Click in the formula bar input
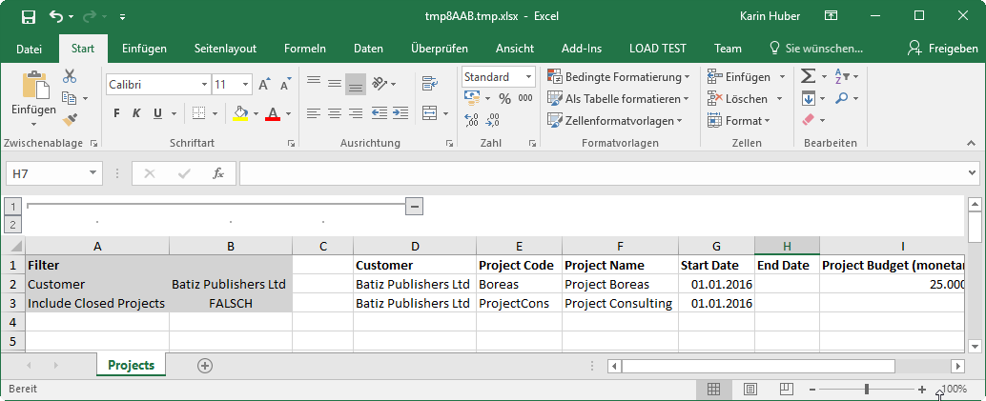This screenshot has width=986, height=401. pos(604,173)
